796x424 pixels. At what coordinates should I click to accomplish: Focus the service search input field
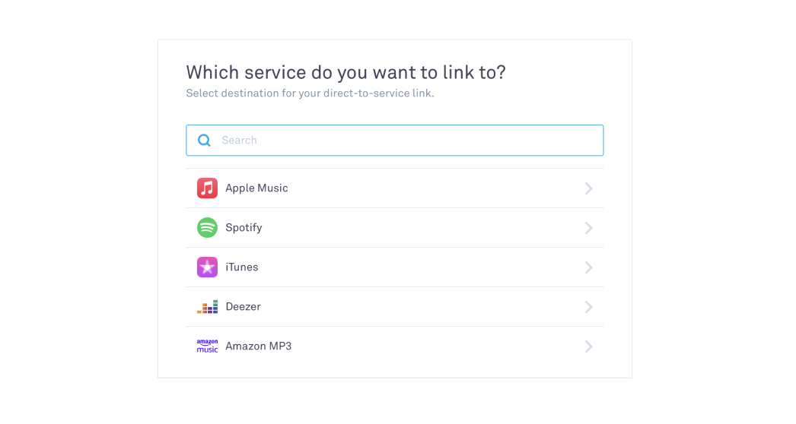point(394,141)
